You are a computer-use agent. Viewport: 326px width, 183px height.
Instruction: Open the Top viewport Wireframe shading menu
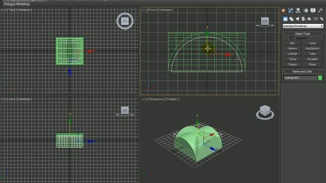pos(24,10)
